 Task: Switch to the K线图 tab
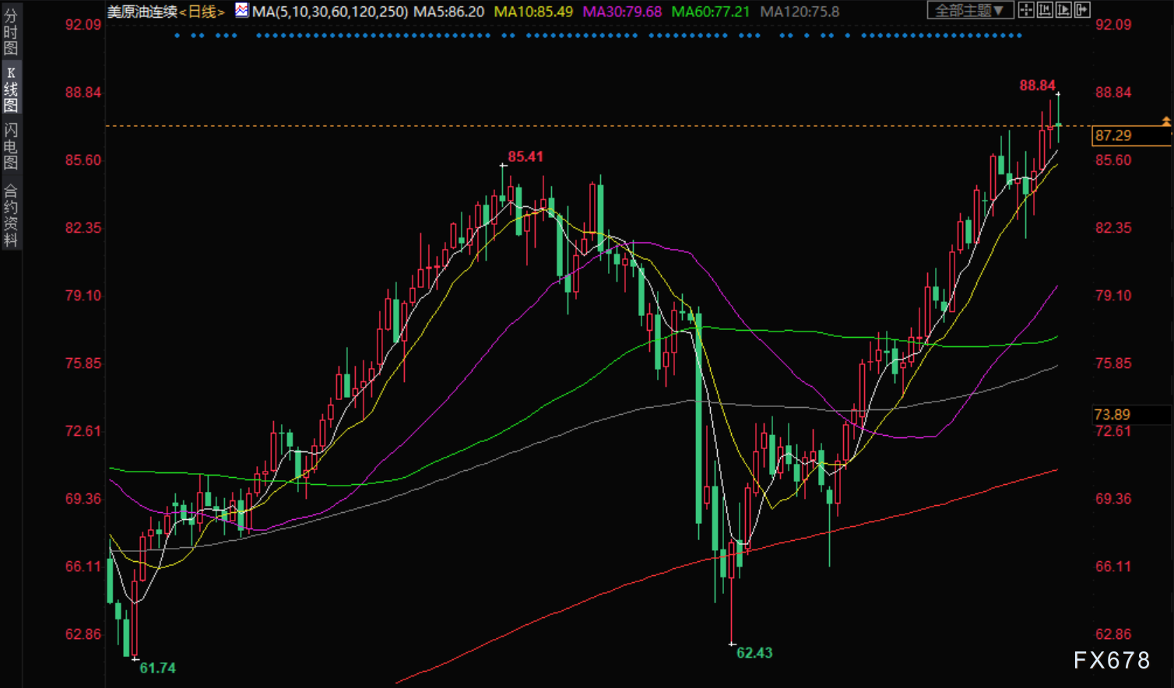pyautogui.click(x=11, y=90)
